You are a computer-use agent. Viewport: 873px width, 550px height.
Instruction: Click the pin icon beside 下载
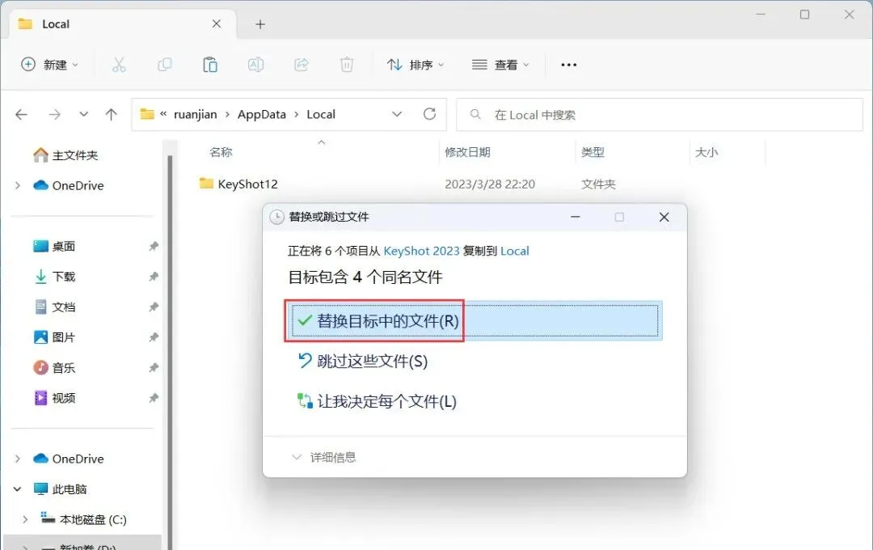click(154, 277)
